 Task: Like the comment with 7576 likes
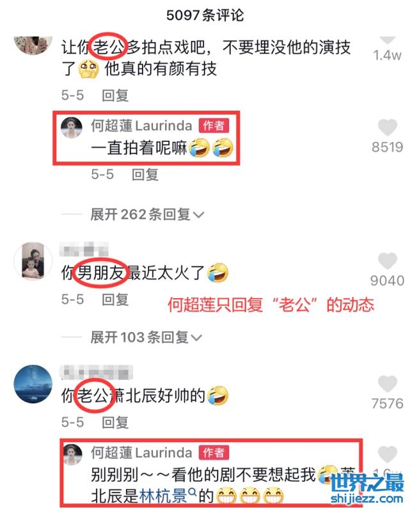[x=388, y=384]
